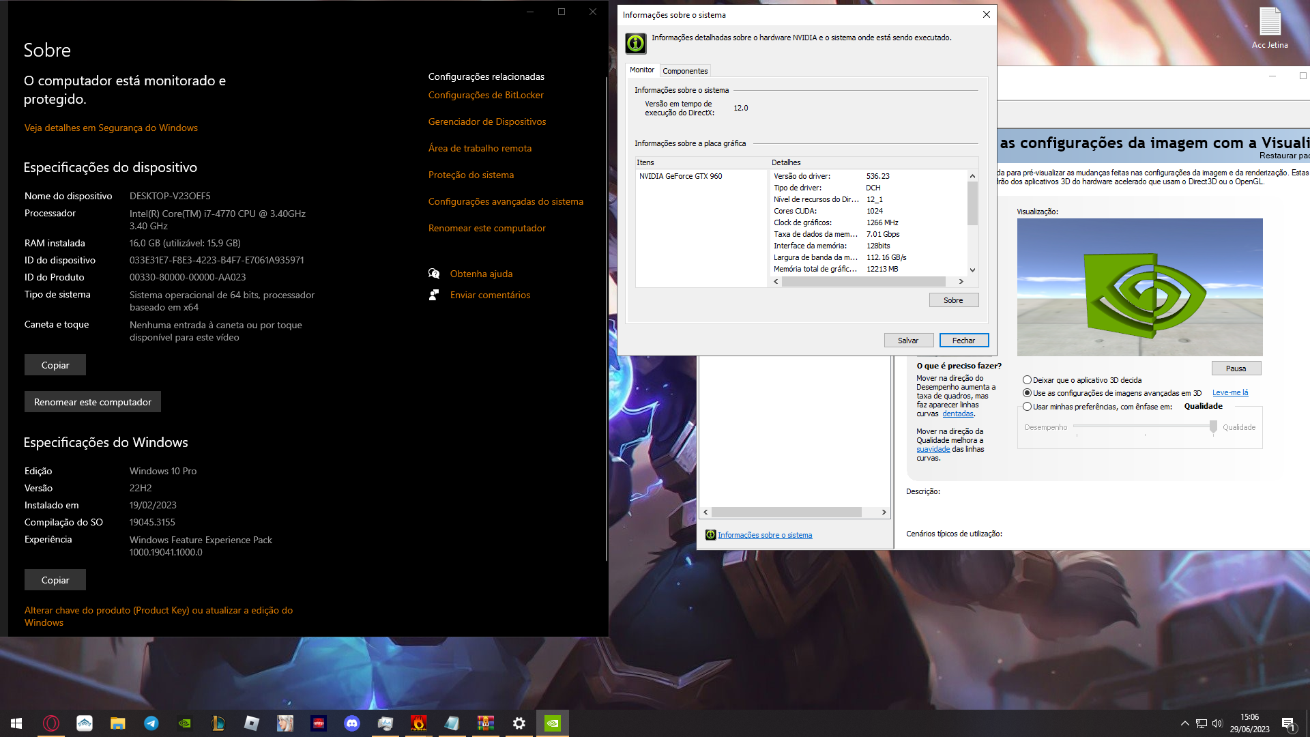
Task: Copy device specifications with Copiar button
Action: 55,365
